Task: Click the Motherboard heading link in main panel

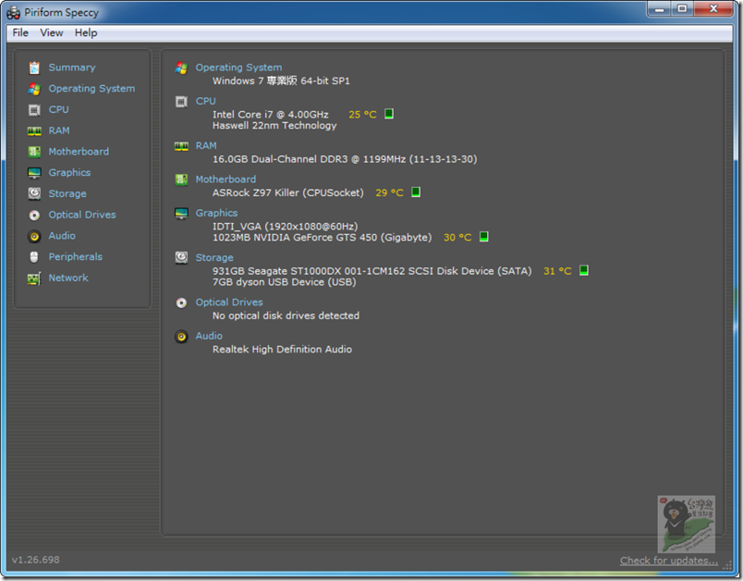Action: tap(225, 179)
